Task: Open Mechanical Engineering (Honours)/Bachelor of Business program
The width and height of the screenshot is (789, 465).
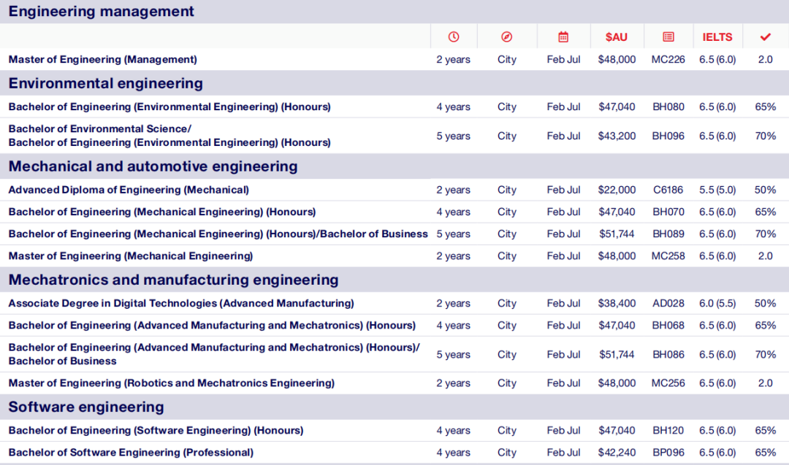Action: 218,234
